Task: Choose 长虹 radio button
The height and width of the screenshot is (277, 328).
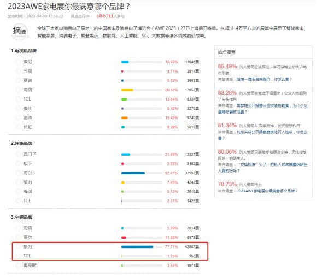Action: point(18,127)
